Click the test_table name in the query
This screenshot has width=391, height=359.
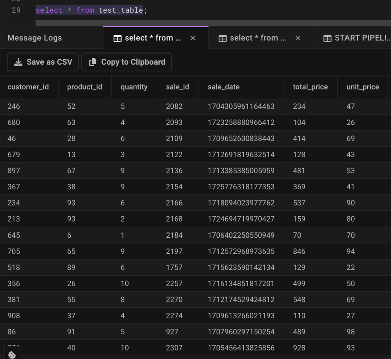[121, 10]
